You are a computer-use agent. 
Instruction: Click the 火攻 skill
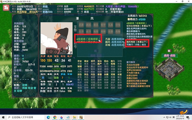106,85
